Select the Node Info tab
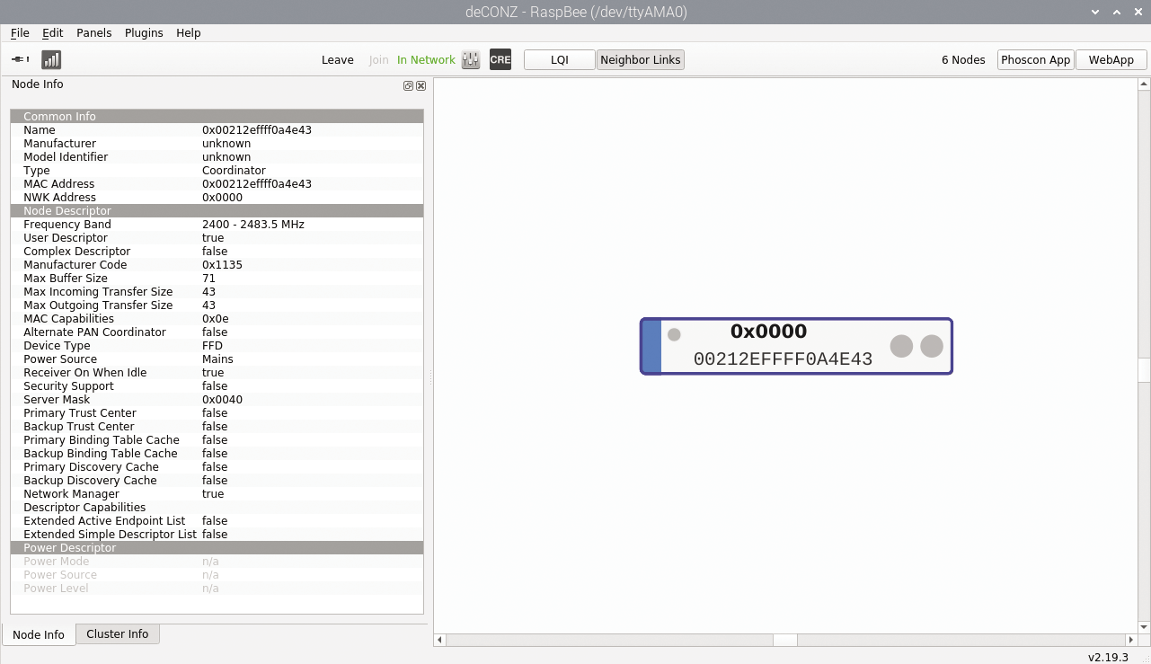 (39, 634)
